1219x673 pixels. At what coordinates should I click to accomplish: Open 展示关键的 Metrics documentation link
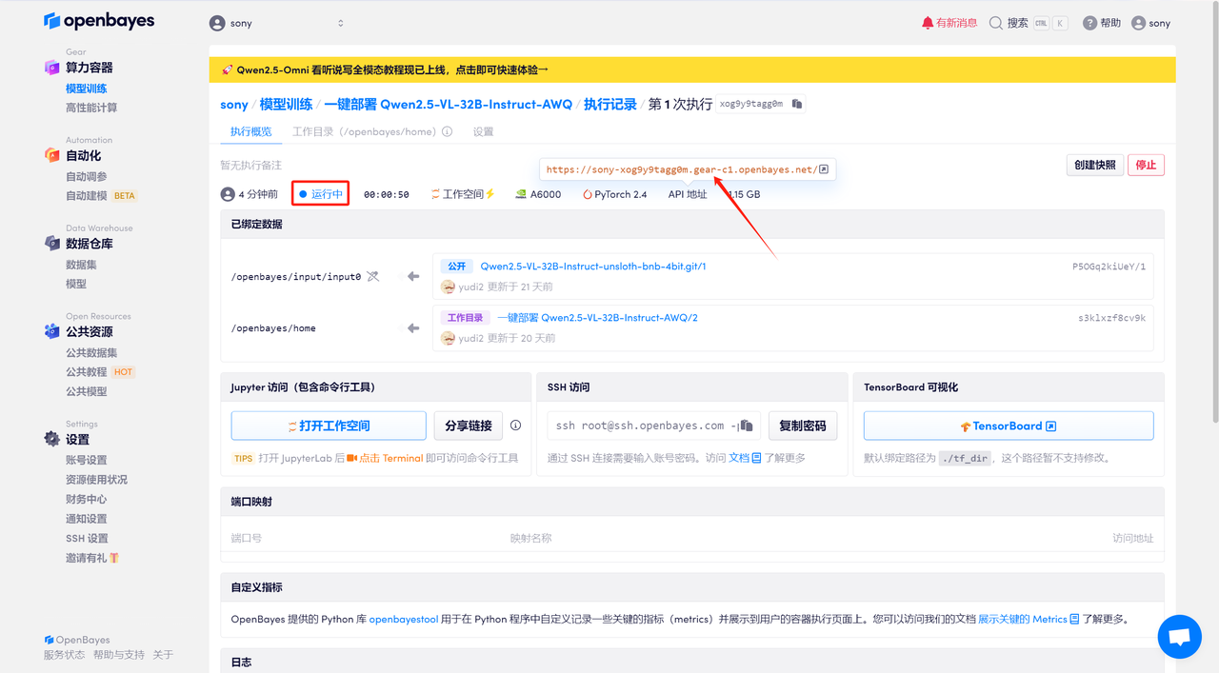click(x=1029, y=619)
